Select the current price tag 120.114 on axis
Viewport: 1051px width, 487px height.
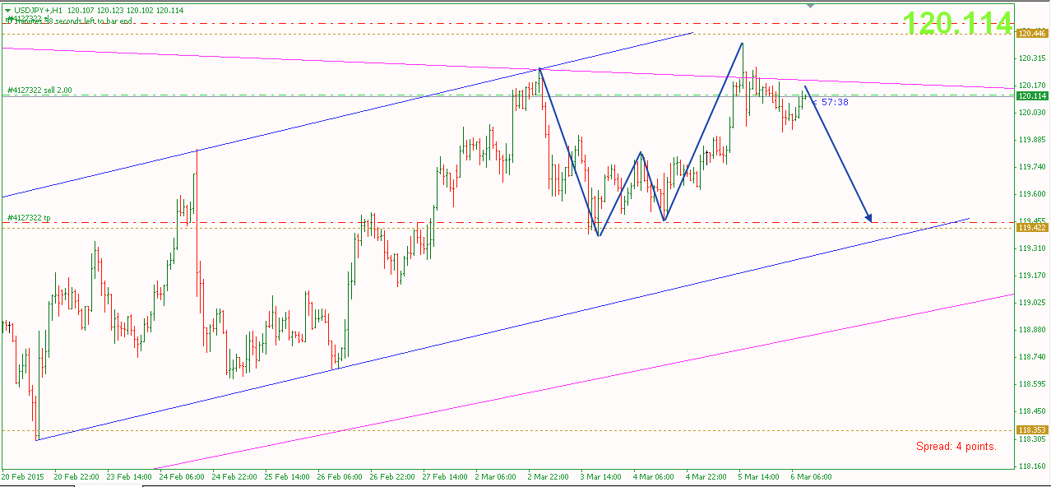click(x=1032, y=96)
